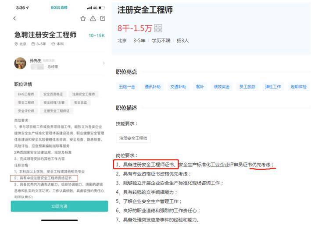311x229 pixels.
Task: Report job using the warning triangle icon
Action: pos(93,18)
